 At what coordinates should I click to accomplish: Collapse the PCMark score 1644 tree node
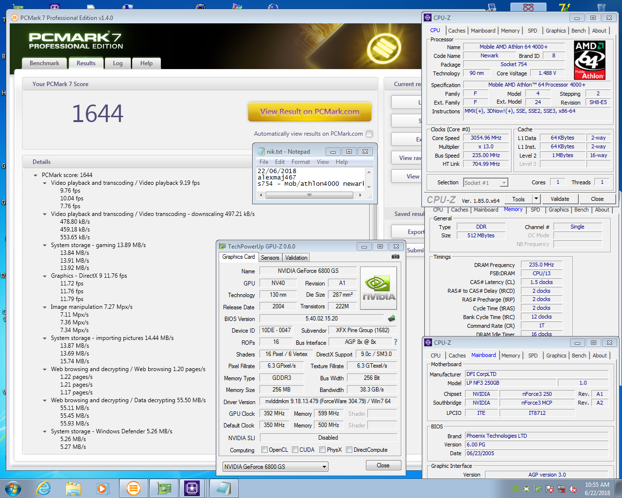point(35,175)
